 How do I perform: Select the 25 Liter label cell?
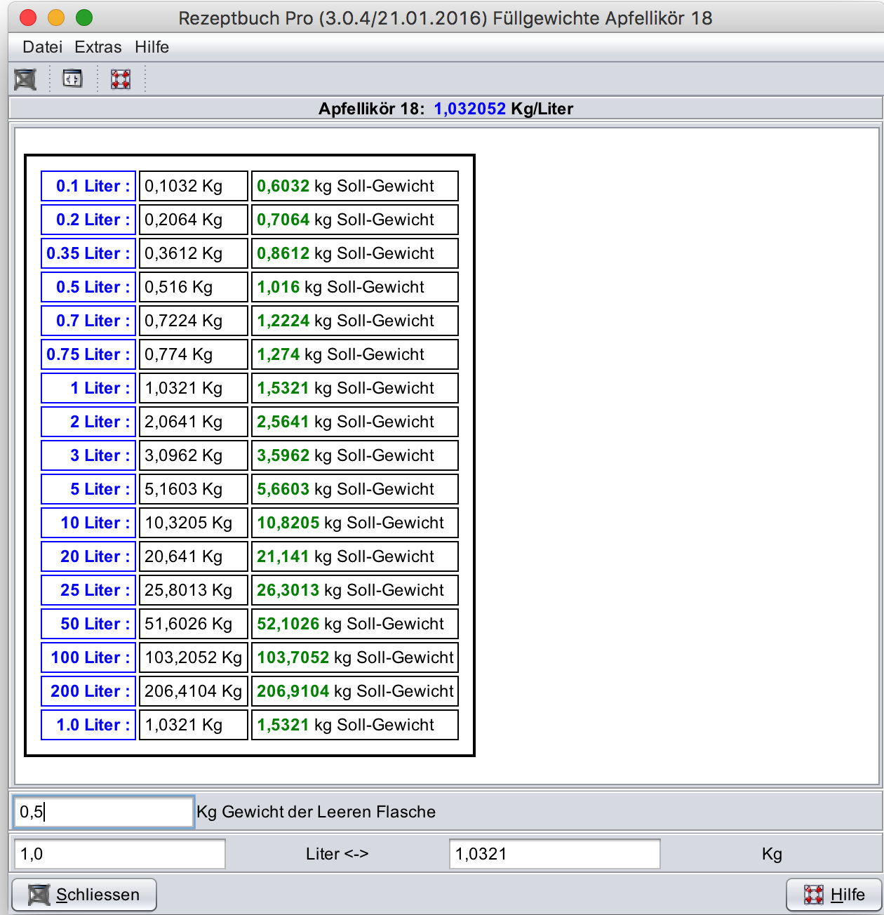(88, 590)
